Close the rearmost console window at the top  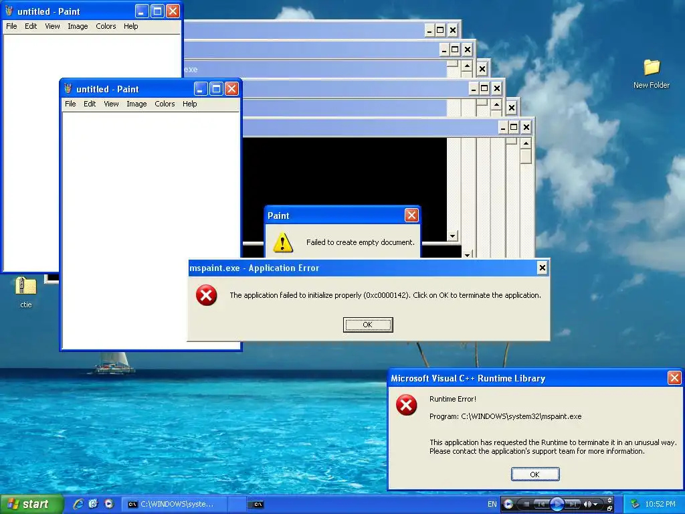[x=453, y=30]
